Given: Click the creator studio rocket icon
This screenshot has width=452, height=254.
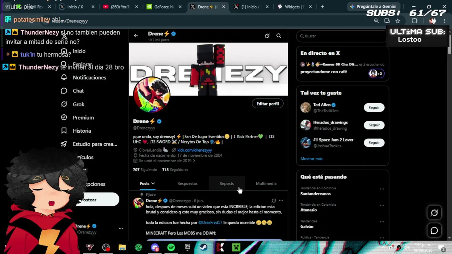Looking at the screenshot, I should coord(64,144).
